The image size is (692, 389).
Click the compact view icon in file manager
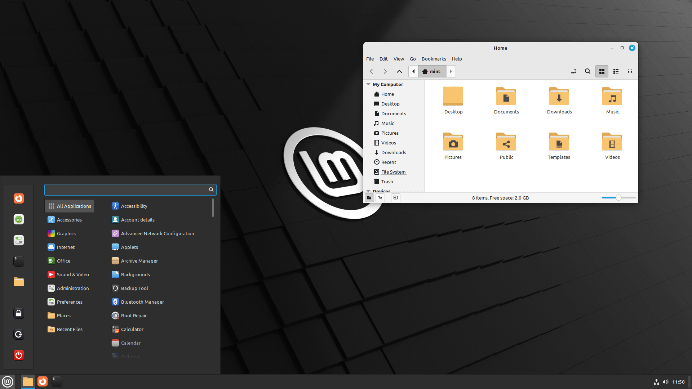(629, 71)
